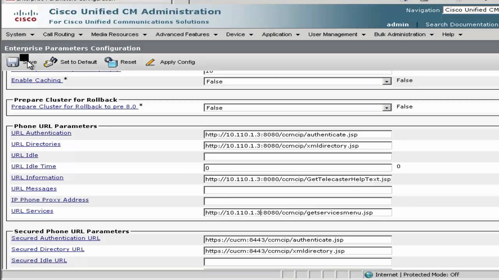Click the Apply Config pencil icon
The width and height of the screenshot is (499, 280).
coord(150,62)
